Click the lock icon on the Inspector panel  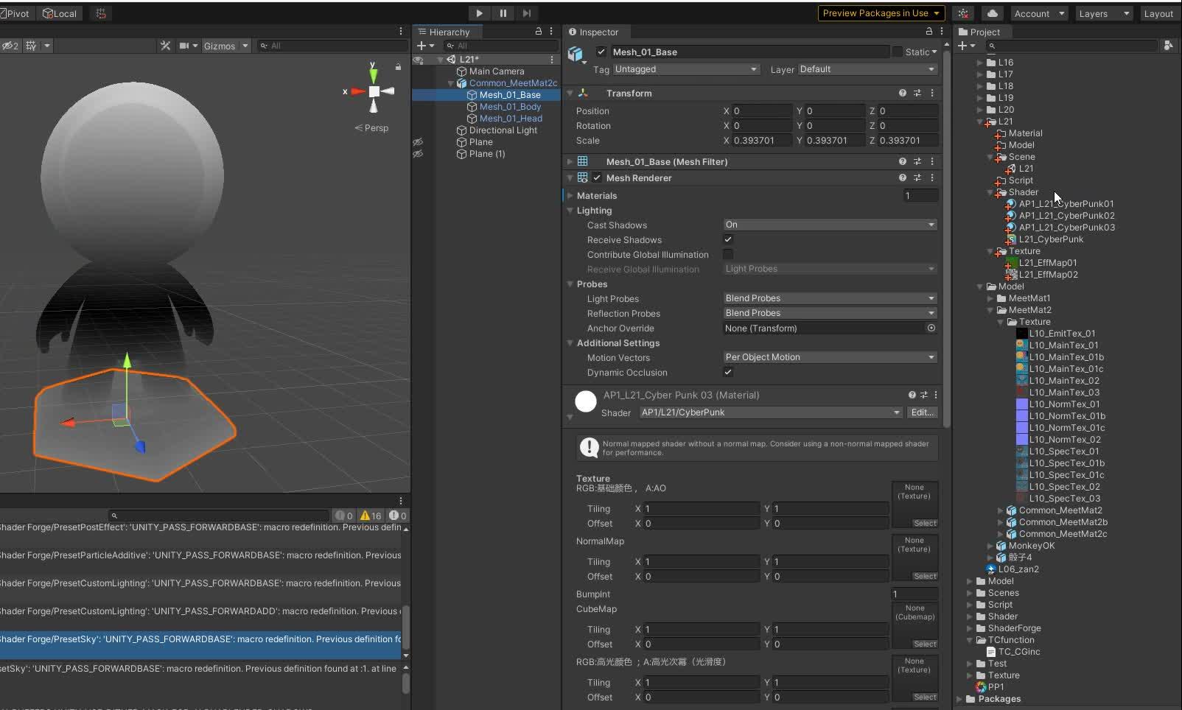pyautogui.click(x=928, y=32)
